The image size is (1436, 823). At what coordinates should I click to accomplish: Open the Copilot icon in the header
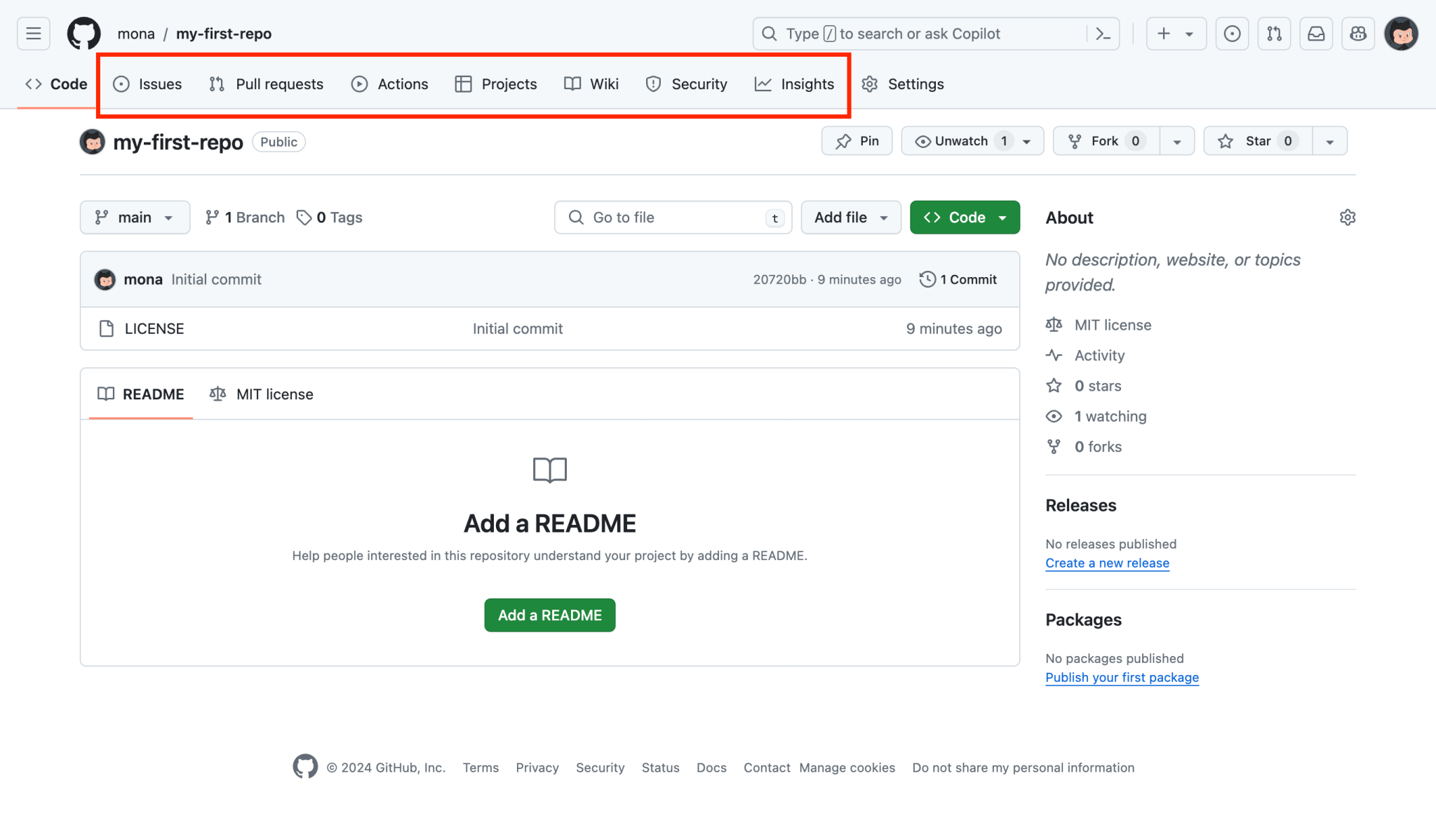pos(1358,33)
